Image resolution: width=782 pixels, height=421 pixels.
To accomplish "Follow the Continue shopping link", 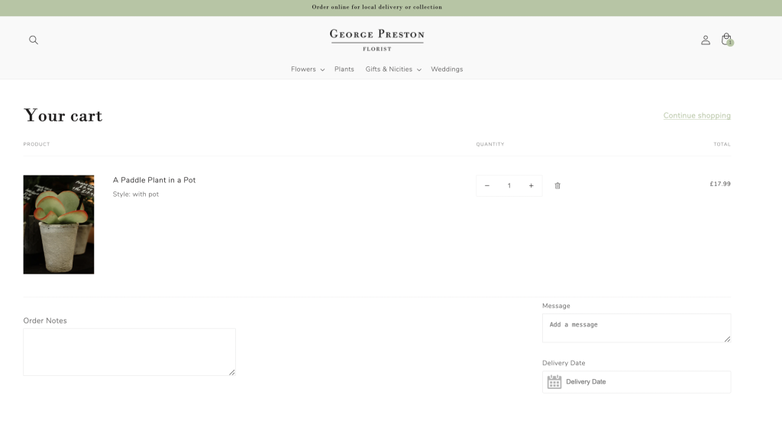I will pos(696,116).
